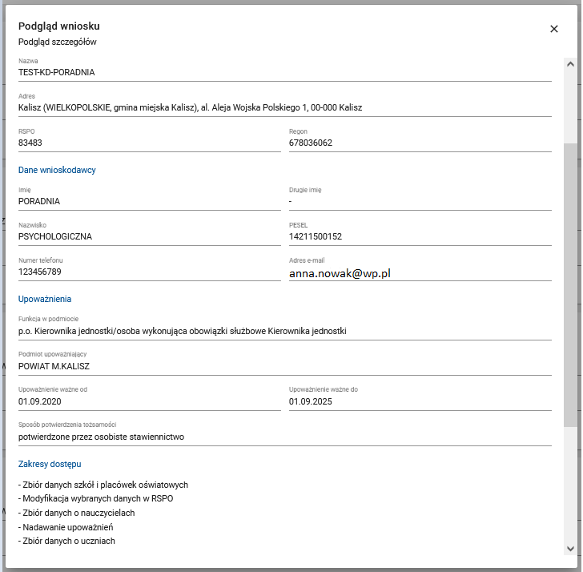Click the Adres field with Kalisz address
Image resolution: width=583 pixels, height=572 pixels.
coord(284,107)
